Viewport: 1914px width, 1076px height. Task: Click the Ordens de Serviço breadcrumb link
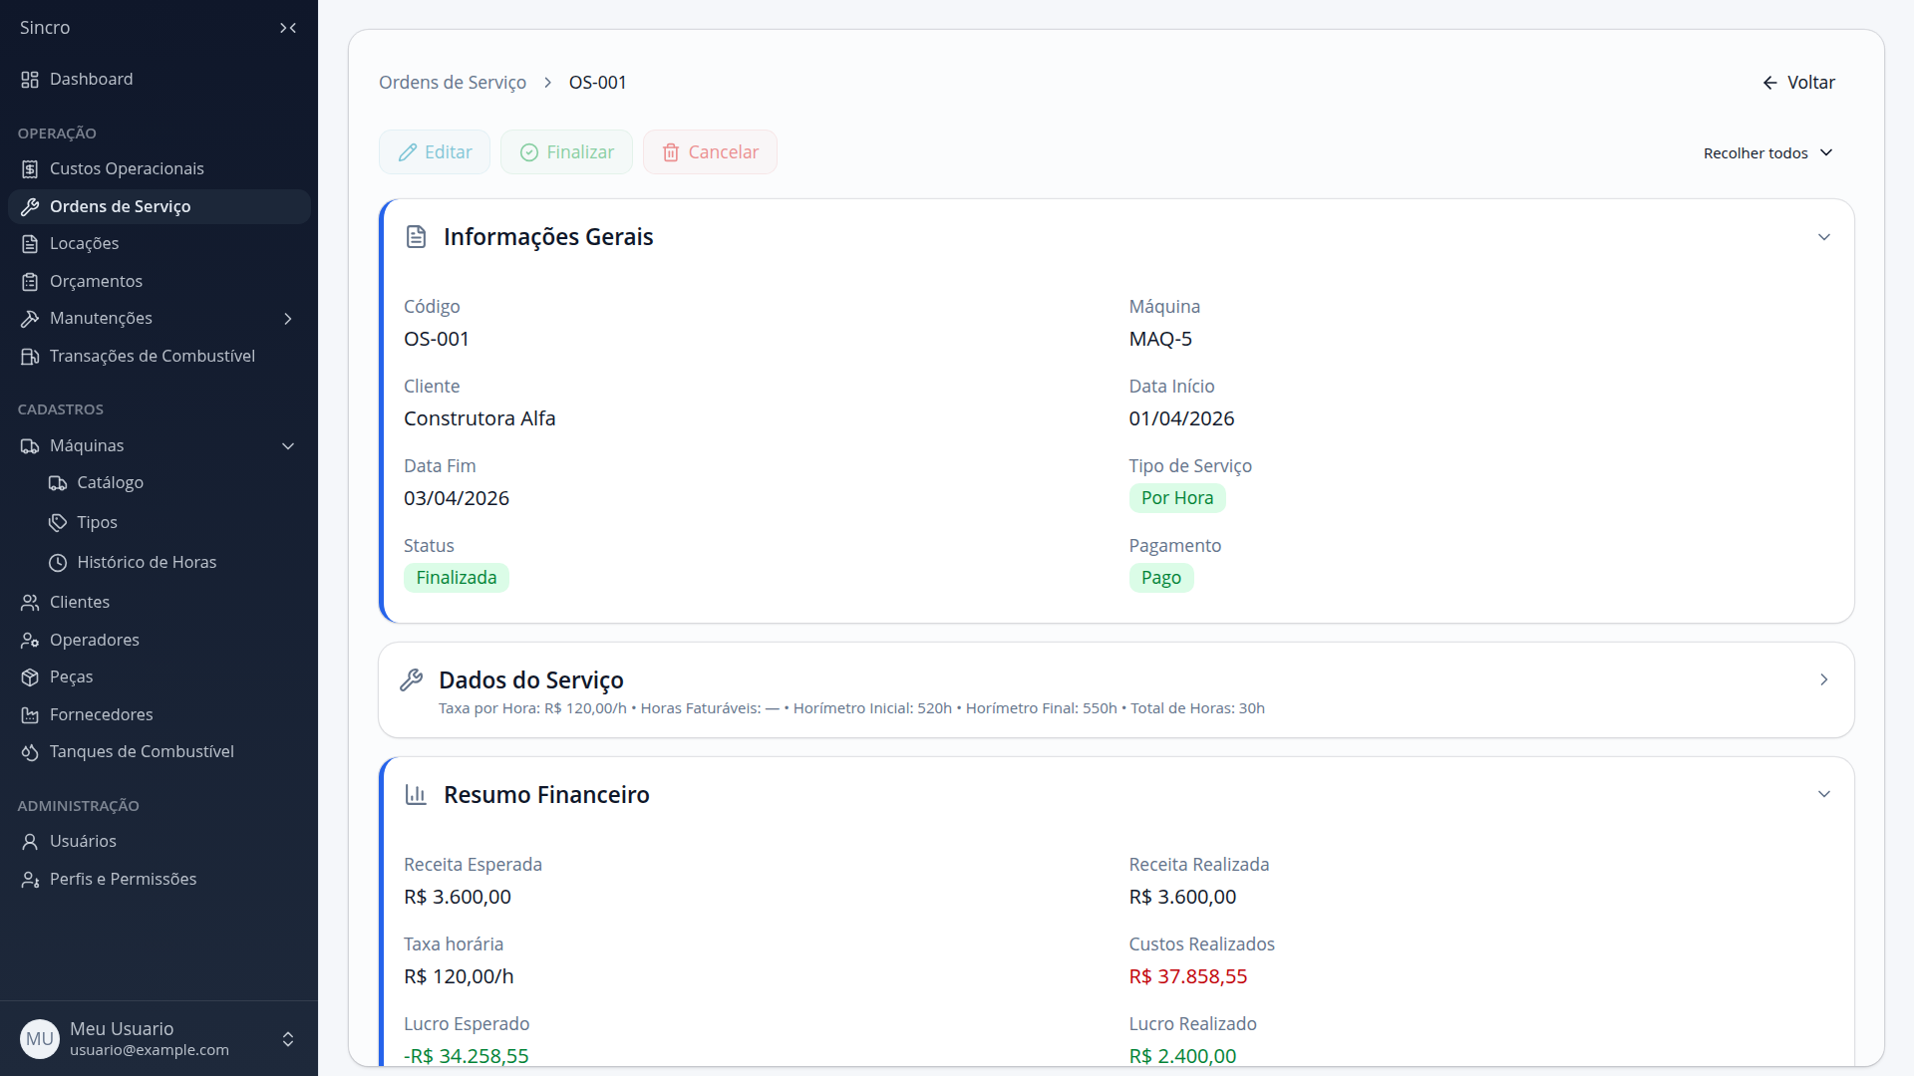(x=453, y=83)
